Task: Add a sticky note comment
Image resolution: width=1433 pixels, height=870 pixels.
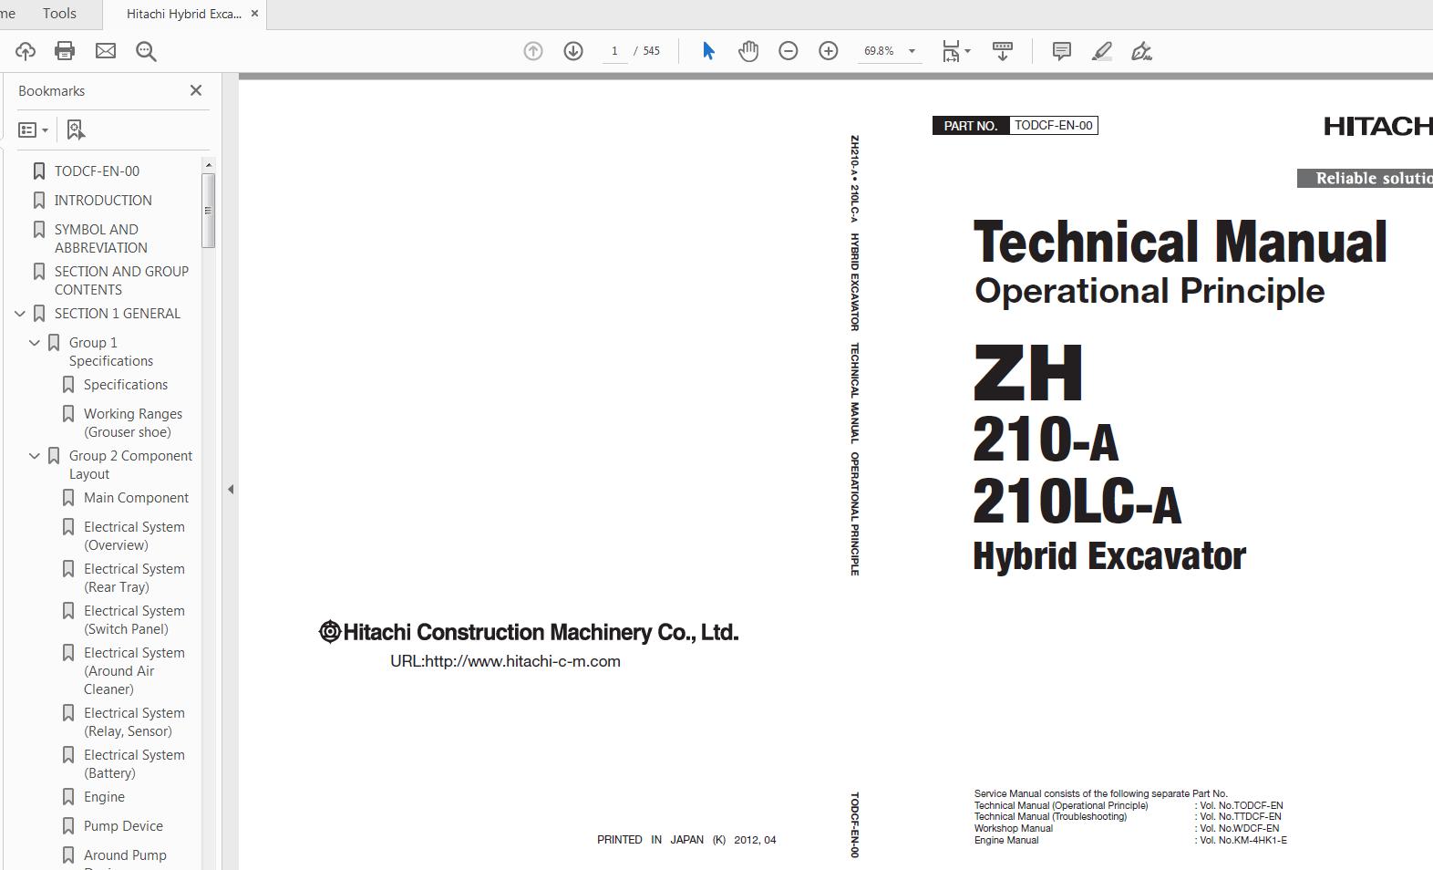Action: 1062,51
